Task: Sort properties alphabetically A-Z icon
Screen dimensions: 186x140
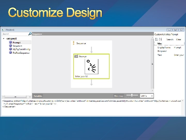Action: pos(161,39)
